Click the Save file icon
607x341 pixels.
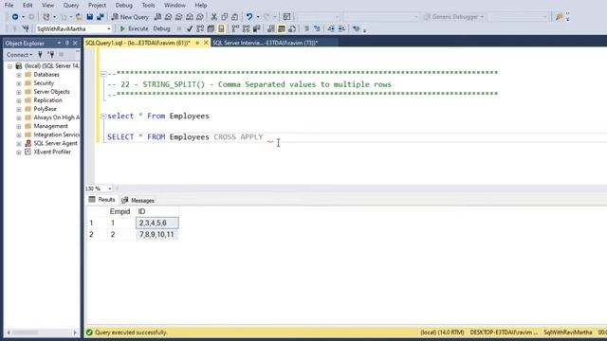90,17
